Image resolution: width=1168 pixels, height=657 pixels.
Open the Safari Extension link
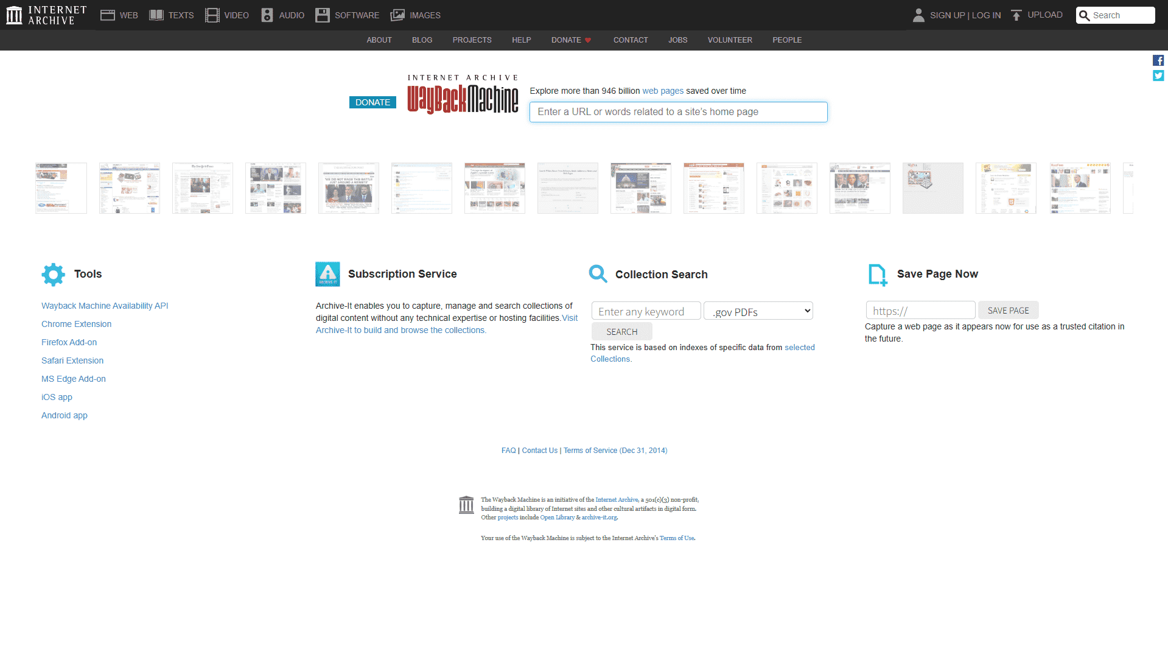coord(72,360)
